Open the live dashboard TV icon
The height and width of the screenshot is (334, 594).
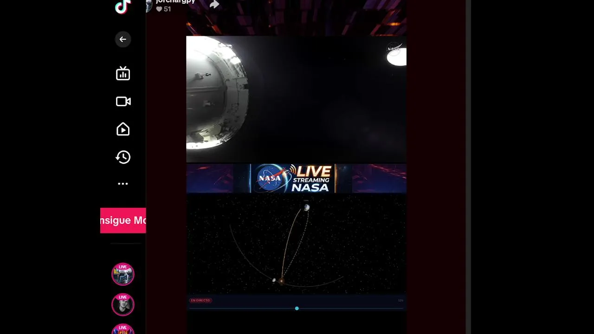click(x=123, y=73)
